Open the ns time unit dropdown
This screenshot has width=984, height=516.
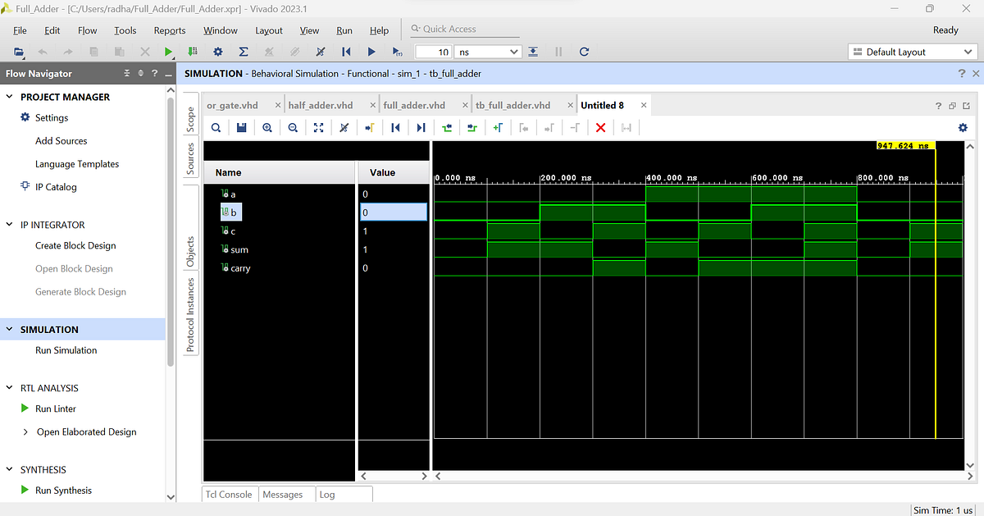point(488,51)
